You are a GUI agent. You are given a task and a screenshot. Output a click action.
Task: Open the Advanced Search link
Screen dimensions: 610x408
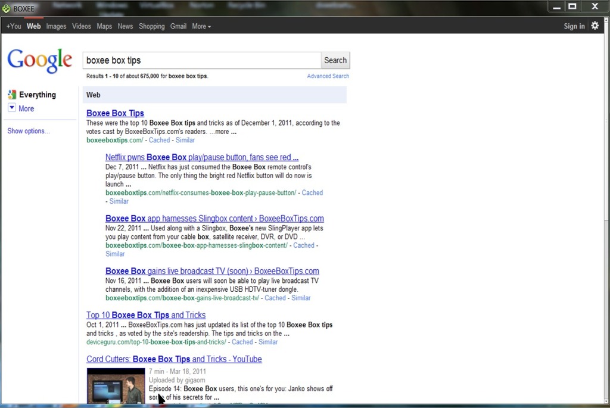click(x=328, y=76)
